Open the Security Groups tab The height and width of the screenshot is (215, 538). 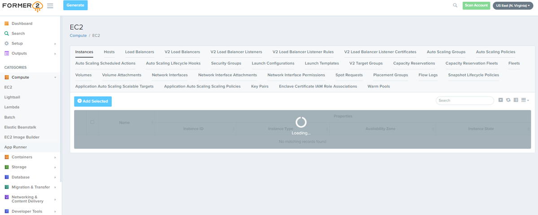[226, 63]
